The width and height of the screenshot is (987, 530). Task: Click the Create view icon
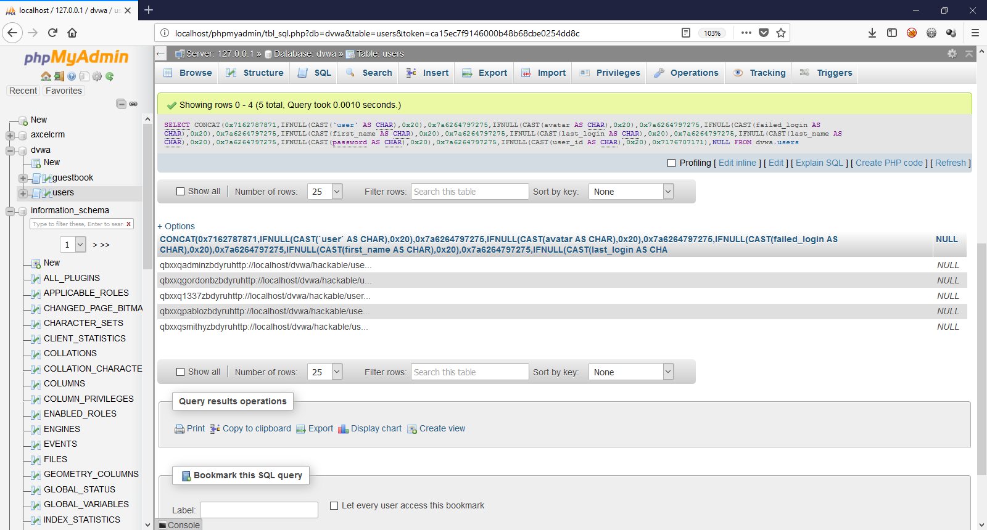coord(412,429)
